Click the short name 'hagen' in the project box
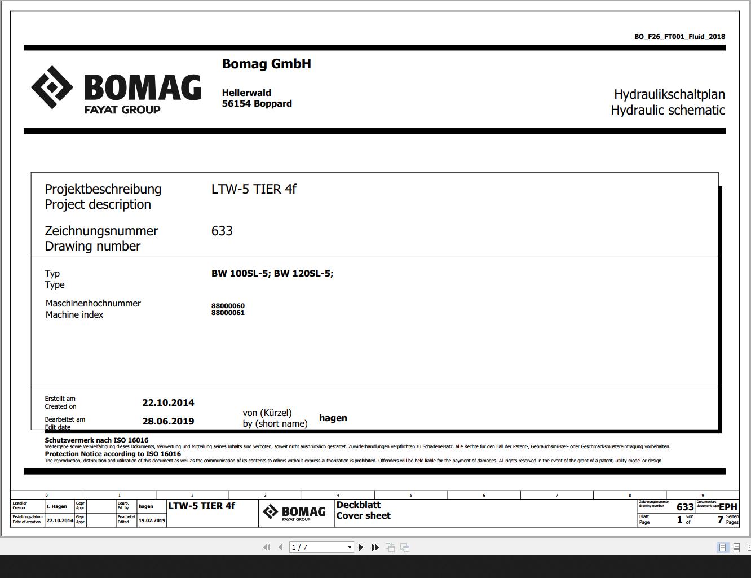Viewport: 751px width, 578px height. [x=333, y=418]
